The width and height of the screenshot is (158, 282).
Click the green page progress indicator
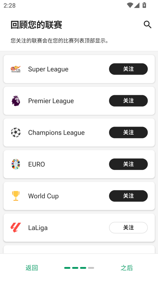pyautogui.click(x=79, y=268)
